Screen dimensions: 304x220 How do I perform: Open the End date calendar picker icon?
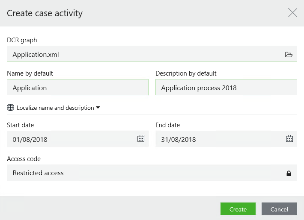(x=289, y=138)
